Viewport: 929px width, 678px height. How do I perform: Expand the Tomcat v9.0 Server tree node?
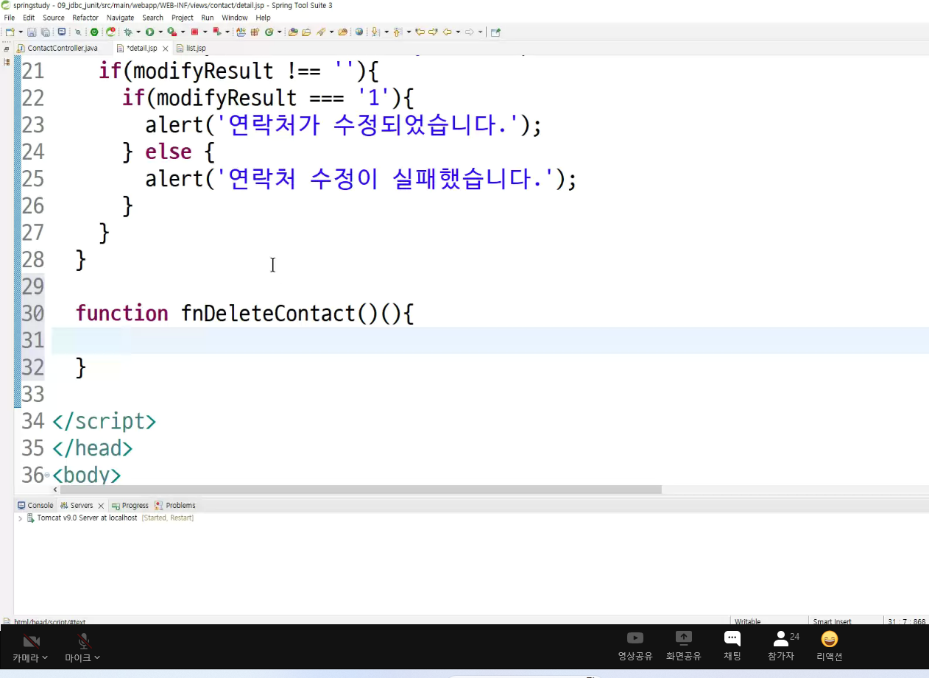point(20,518)
